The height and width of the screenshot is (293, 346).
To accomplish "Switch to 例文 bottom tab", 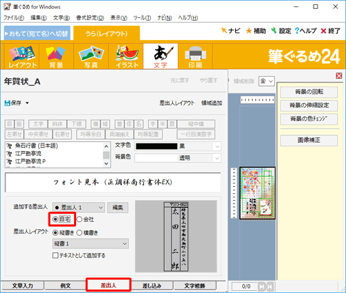I will pyautogui.click(x=66, y=285).
